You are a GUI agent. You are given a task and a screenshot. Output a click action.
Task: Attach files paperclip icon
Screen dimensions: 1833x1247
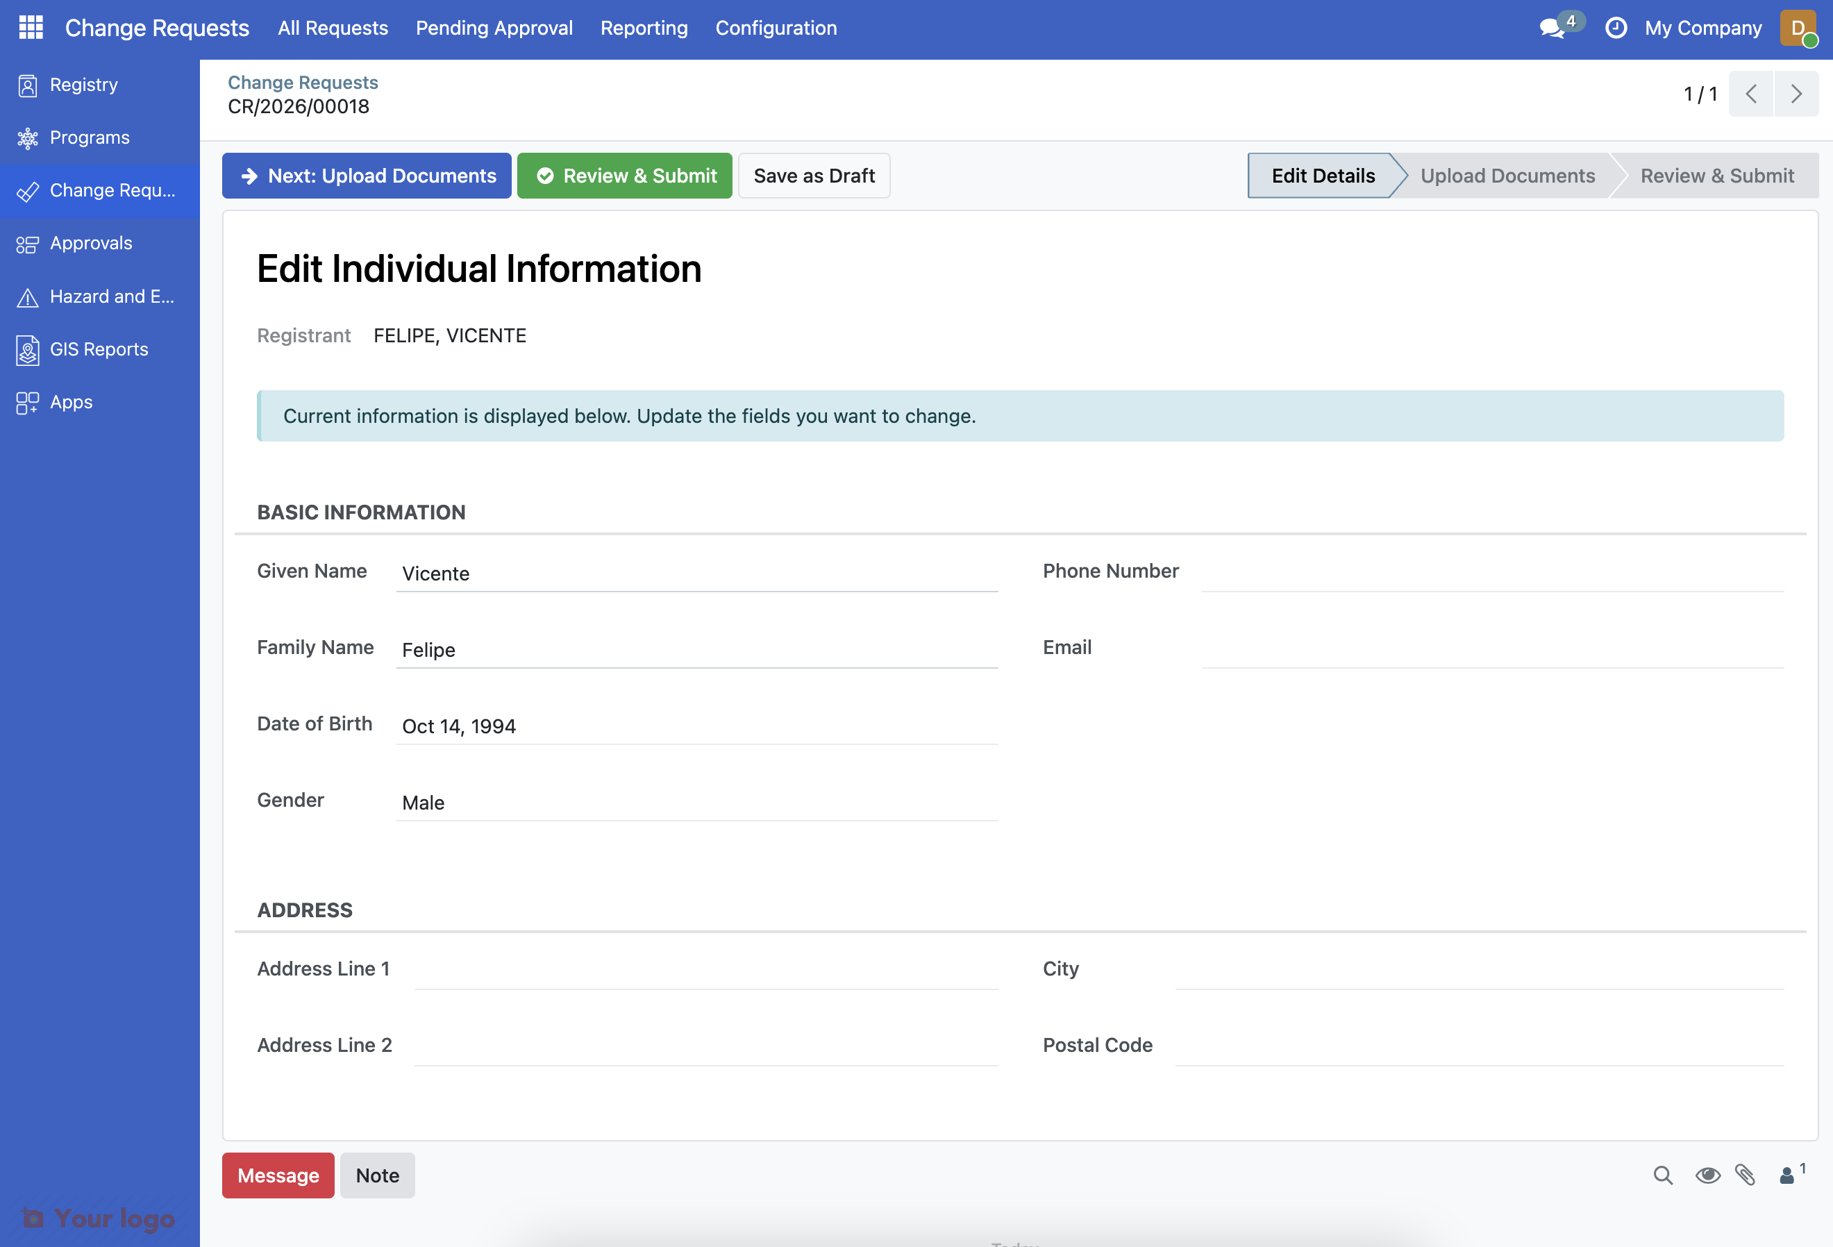[x=1745, y=1175]
